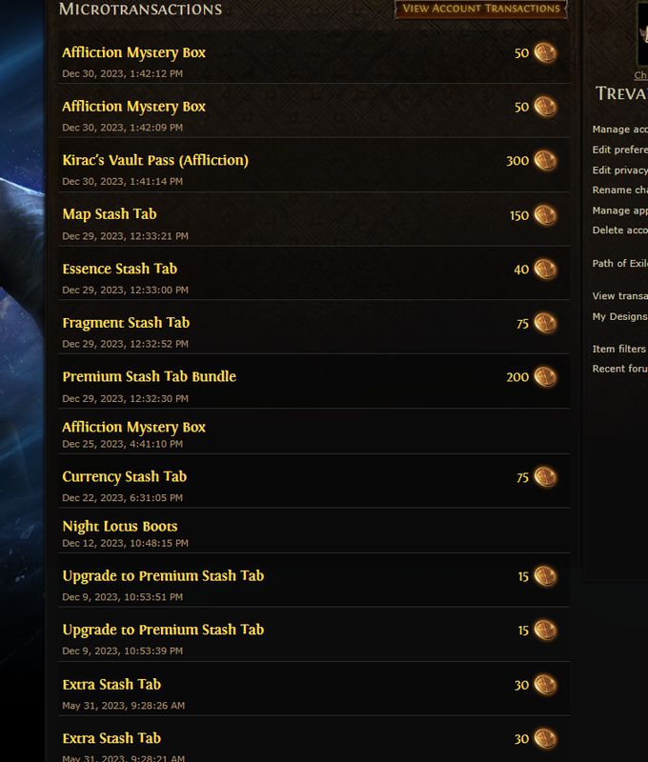Screen dimensions: 648x762
Task: Select Kirac's Vault Pass (Affliction) title
Action: (x=155, y=160)
